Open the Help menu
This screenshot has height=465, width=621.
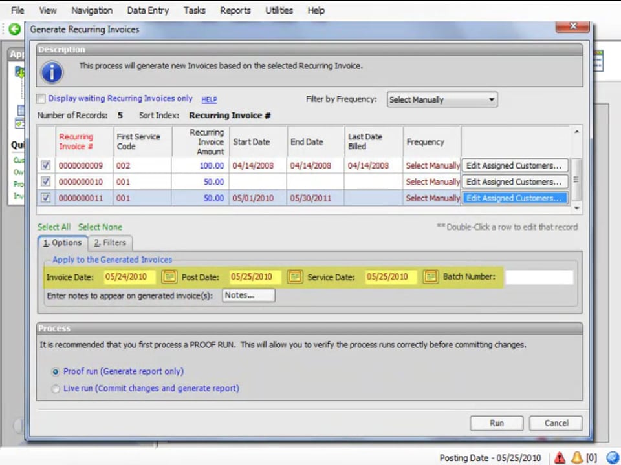[316, 10]
